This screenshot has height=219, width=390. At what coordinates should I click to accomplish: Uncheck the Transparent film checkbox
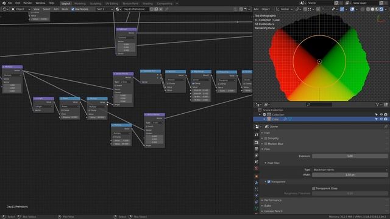(269, 182)
